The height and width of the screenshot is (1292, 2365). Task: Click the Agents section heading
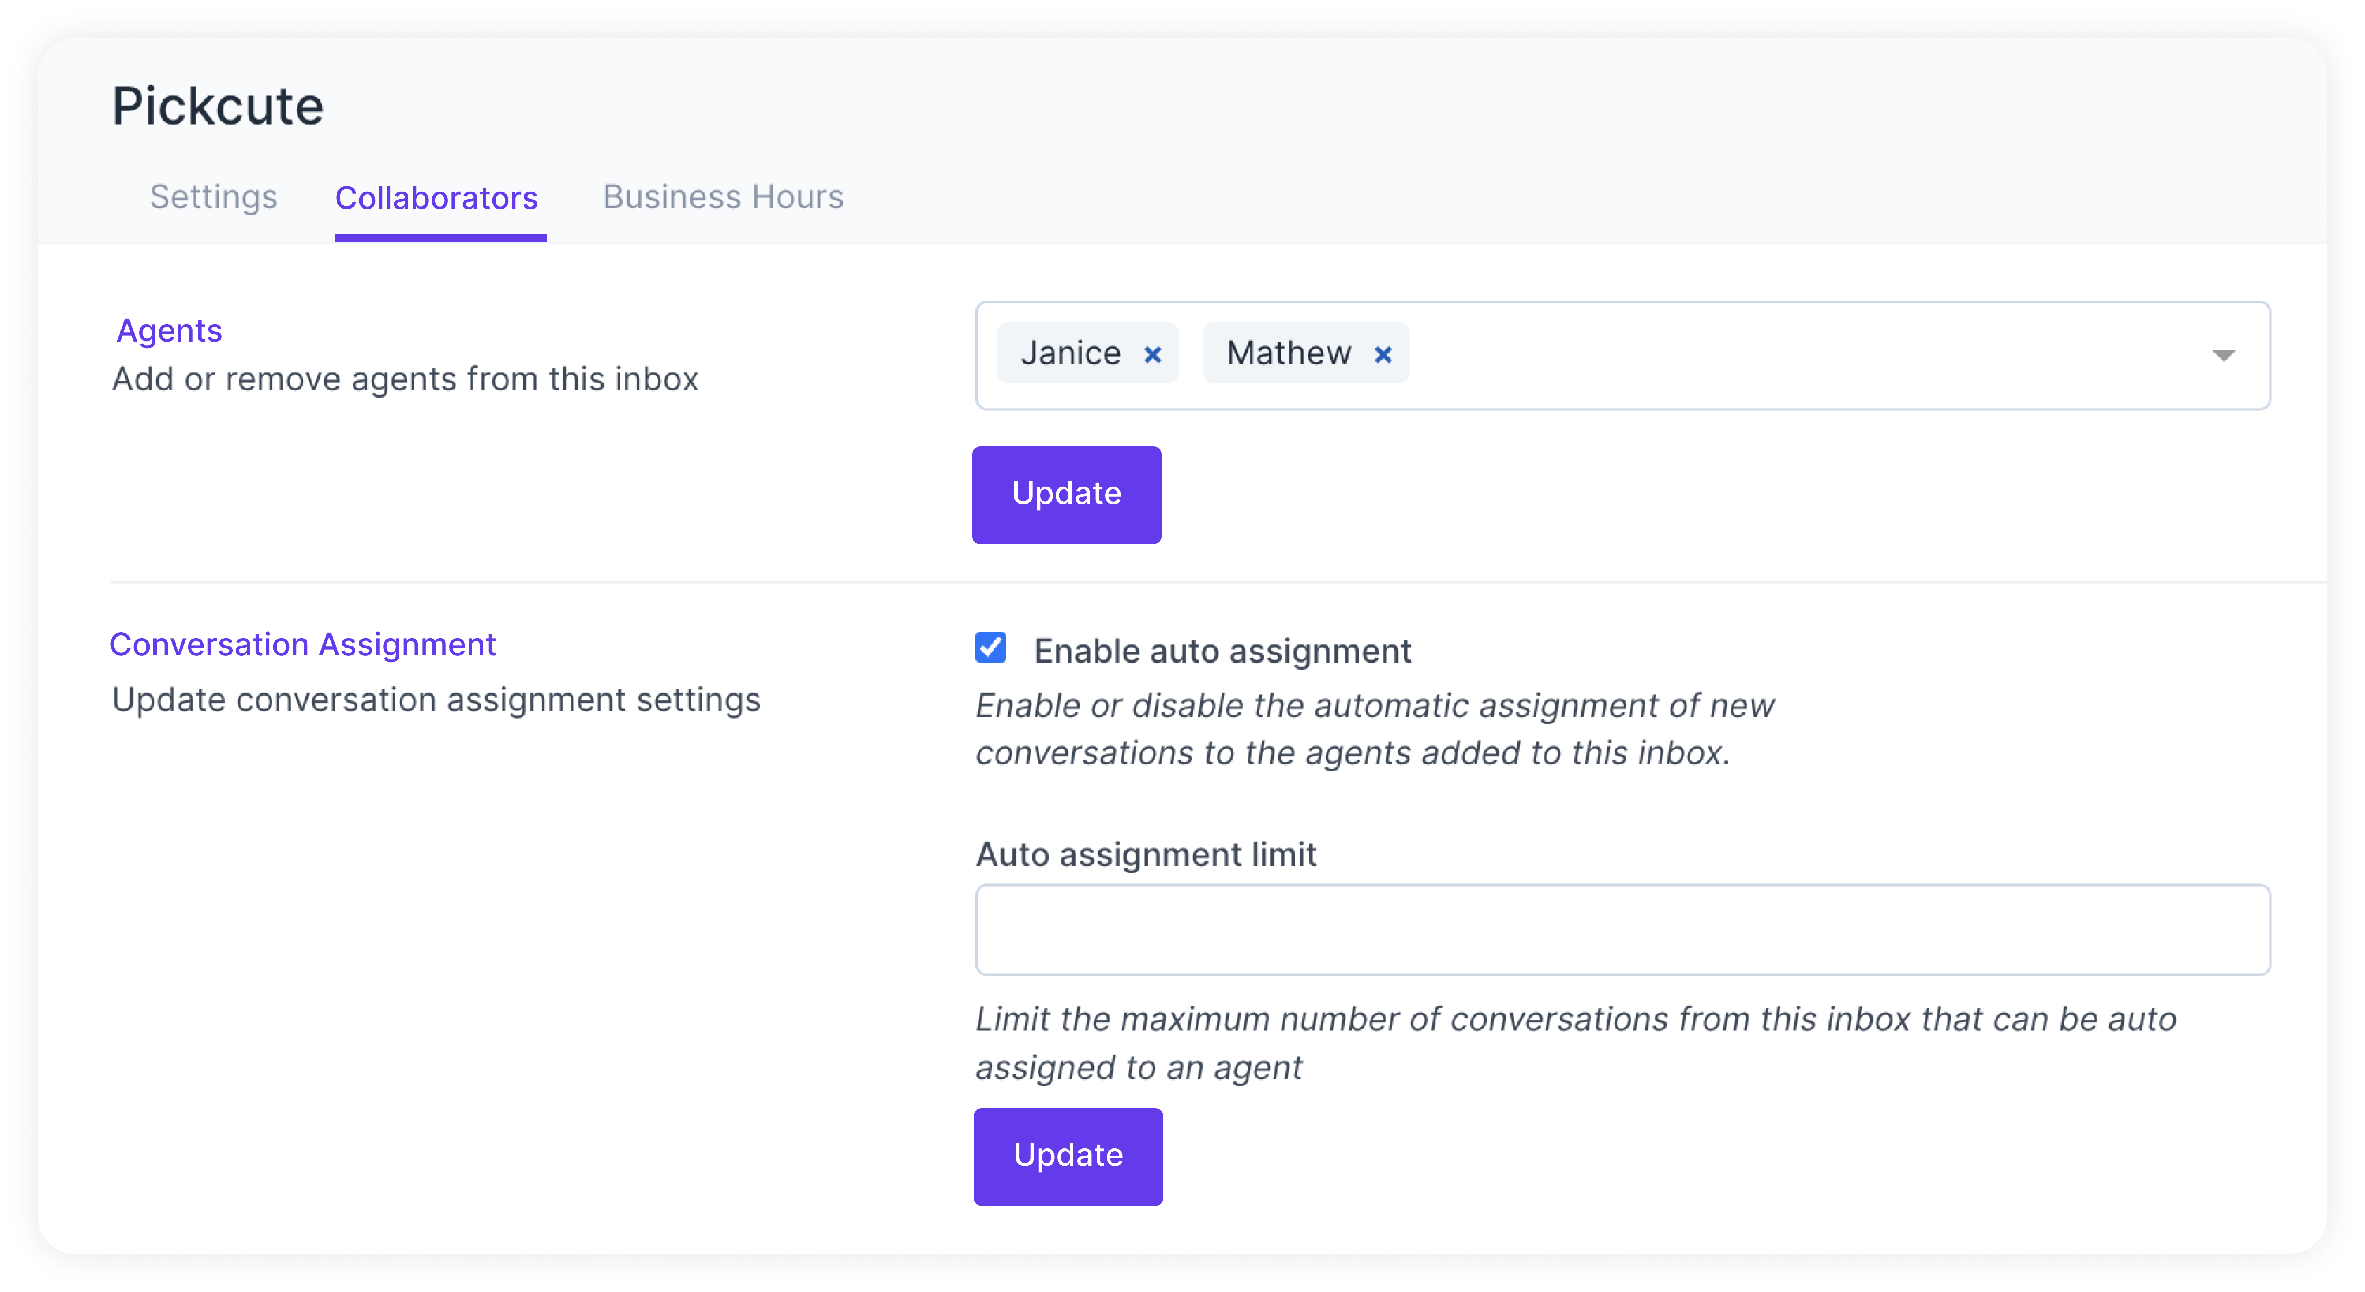point(169,331)
